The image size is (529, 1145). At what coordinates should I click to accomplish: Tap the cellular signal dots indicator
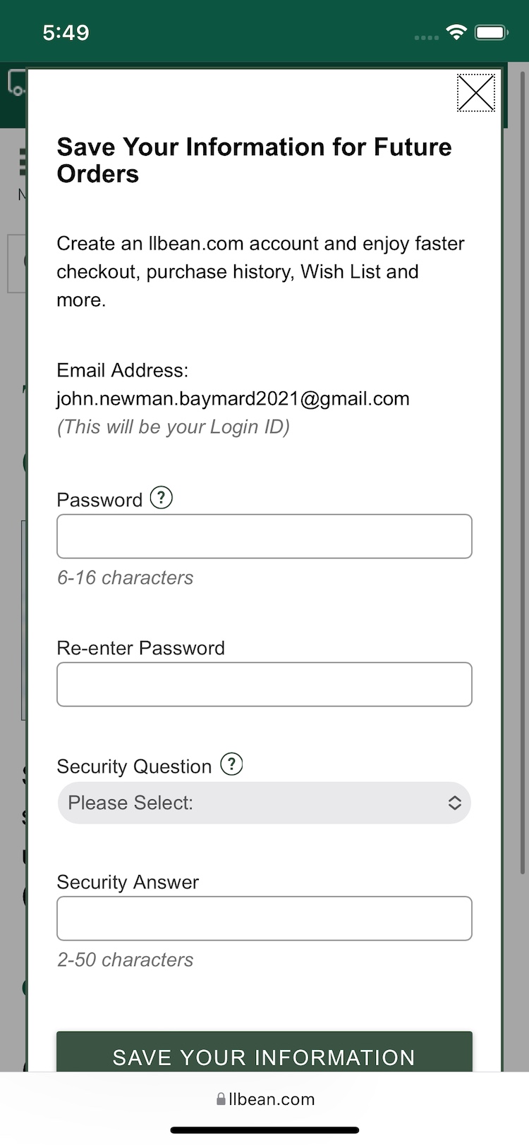(426, 37)
